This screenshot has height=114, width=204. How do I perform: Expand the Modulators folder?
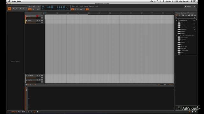(x=178, y=29)
